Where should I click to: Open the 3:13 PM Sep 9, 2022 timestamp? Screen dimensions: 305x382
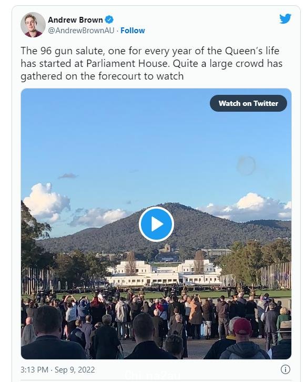coord(58,369)
